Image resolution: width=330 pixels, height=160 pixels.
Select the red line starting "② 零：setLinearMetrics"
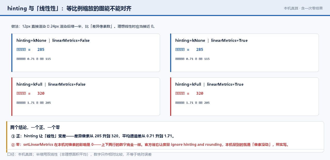pos(151,145)
